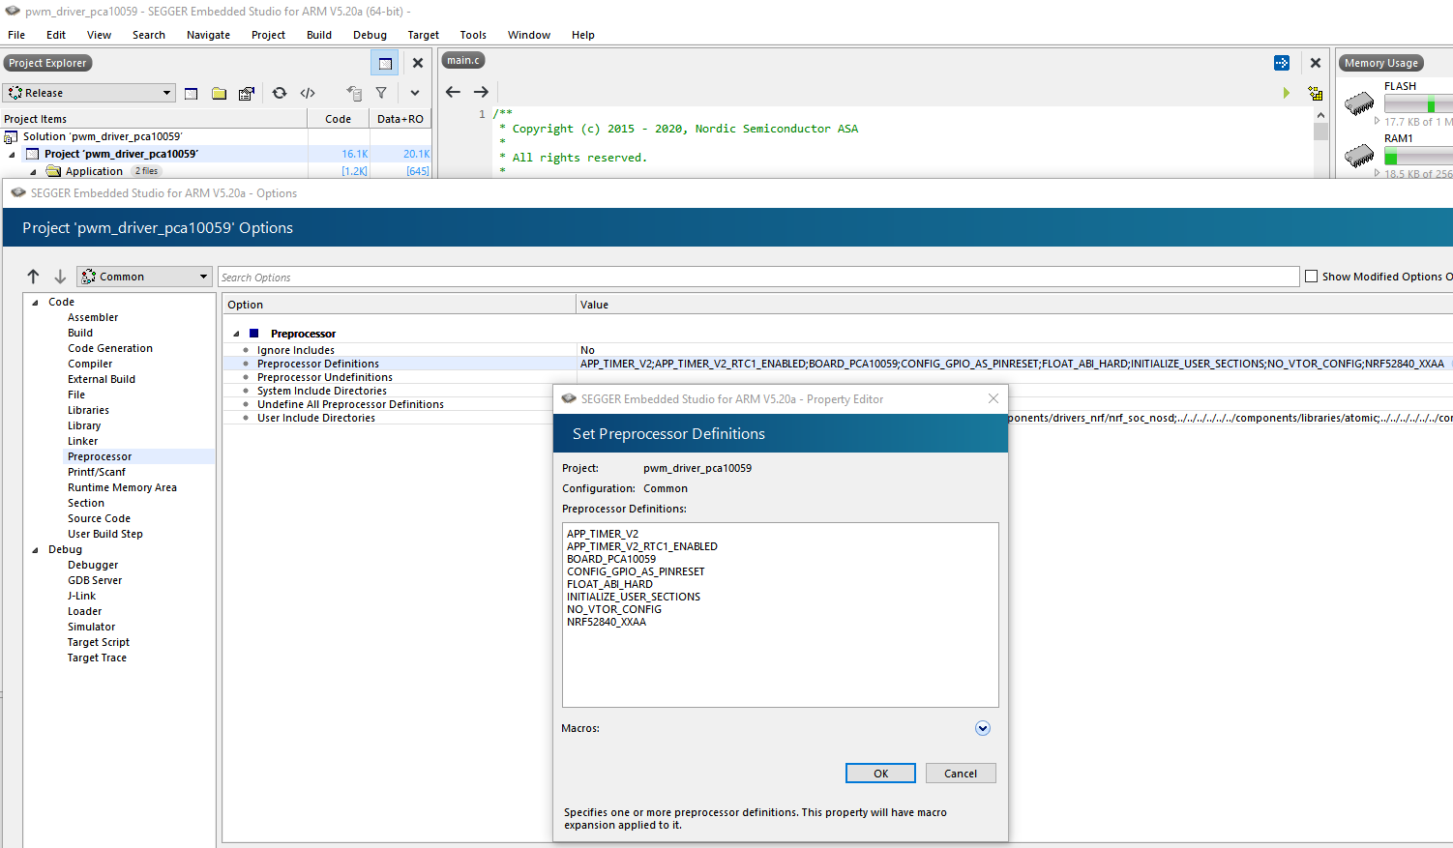Select Linker in the options tree

[x=82, y=441]
